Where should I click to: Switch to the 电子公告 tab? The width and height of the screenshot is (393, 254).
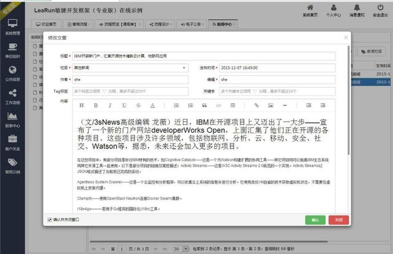(192, 24)
